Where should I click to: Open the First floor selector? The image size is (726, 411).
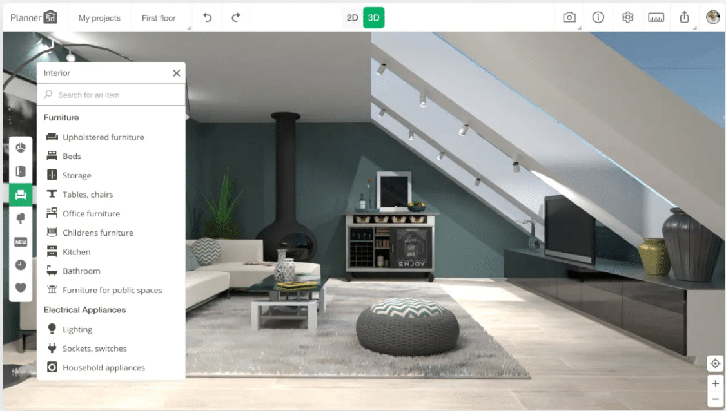[161, 17]
